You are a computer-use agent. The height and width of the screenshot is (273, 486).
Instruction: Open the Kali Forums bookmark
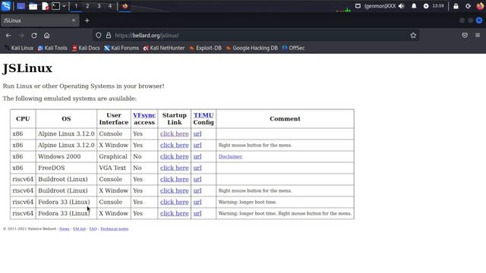pos(121,48)
